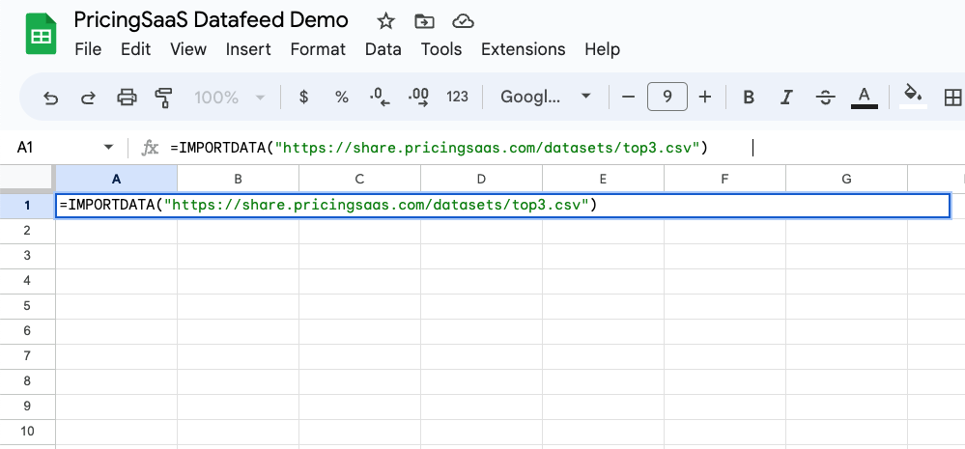Open the Format menu
The height and width of the screenshot is (449, 965).
click(318, 49)
